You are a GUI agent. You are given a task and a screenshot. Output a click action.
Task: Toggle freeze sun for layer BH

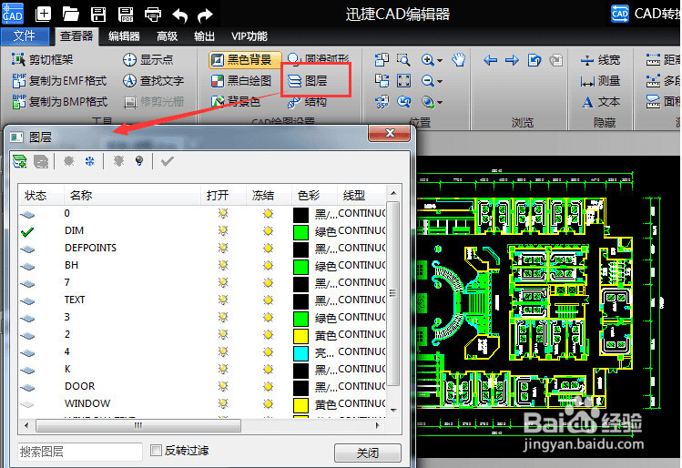tap(269, 265)
